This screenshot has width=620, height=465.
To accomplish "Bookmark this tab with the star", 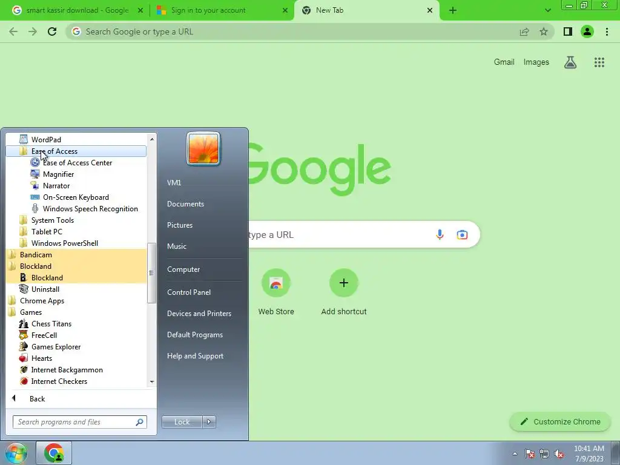I will [544, 31].
